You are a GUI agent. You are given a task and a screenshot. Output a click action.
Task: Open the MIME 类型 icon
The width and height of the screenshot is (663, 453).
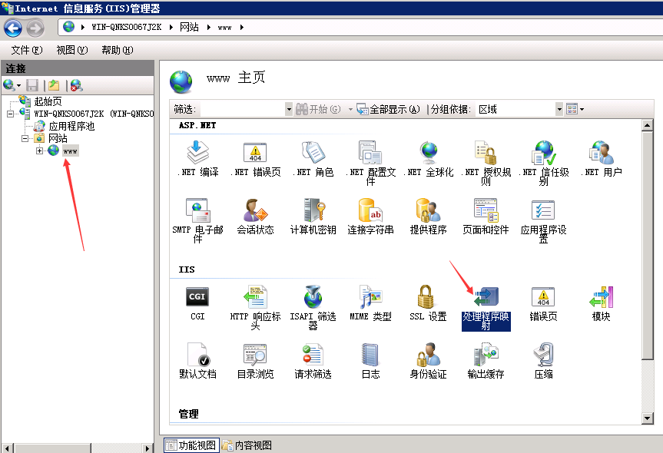pos(370,297)
